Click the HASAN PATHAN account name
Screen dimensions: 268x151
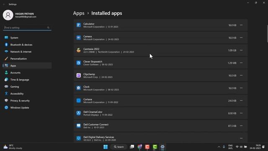click(24, 14)
